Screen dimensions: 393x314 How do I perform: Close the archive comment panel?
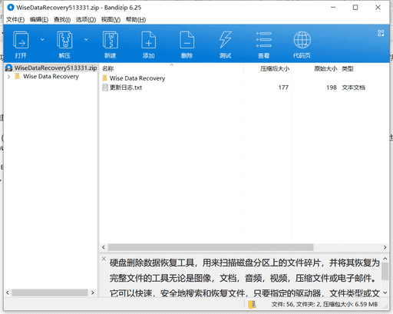[104, 259]
